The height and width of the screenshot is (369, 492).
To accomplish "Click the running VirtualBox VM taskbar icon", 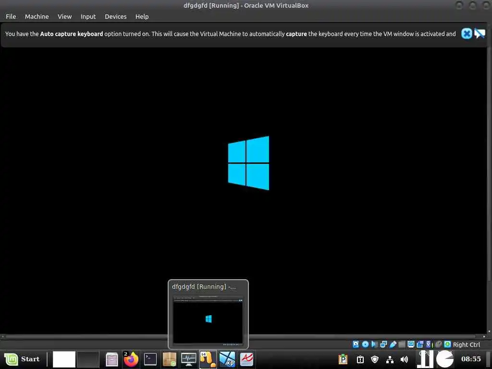I will [208, 359].
